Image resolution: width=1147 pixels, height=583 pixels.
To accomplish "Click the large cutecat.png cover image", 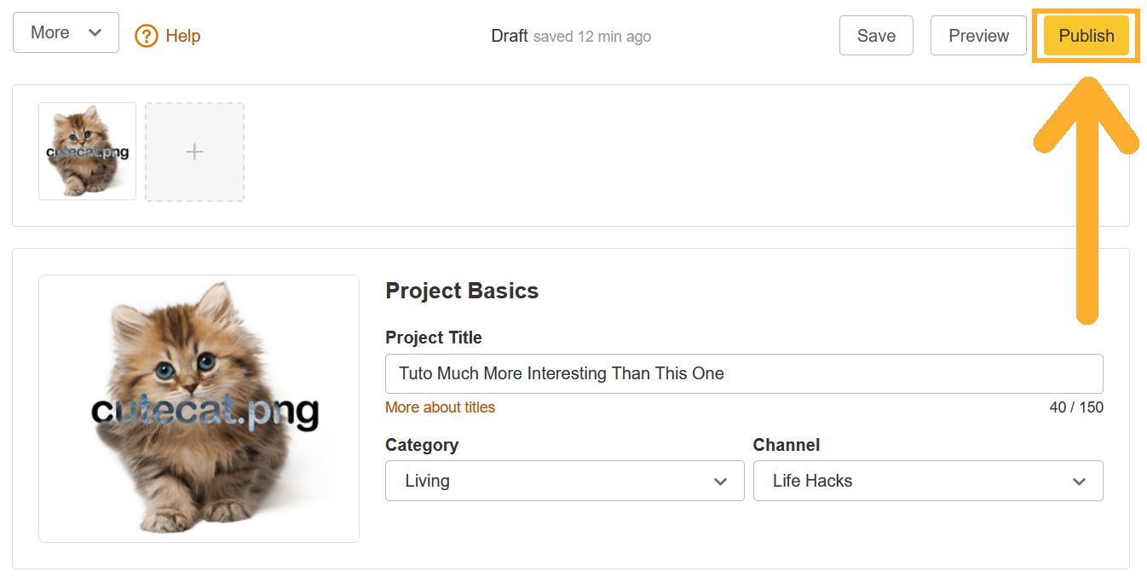I will pos(199,408).
